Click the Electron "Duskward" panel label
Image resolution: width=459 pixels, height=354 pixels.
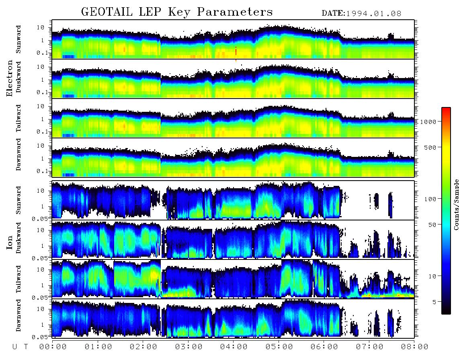click(18, 77)
